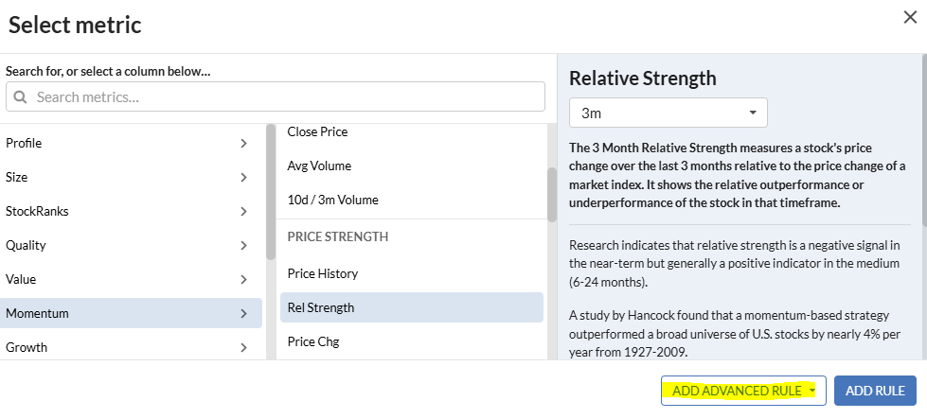Viewport: 927px width, 419px height.
Task: Select the Price History metric
Action: pyautogui.click(x=322, y=274)
